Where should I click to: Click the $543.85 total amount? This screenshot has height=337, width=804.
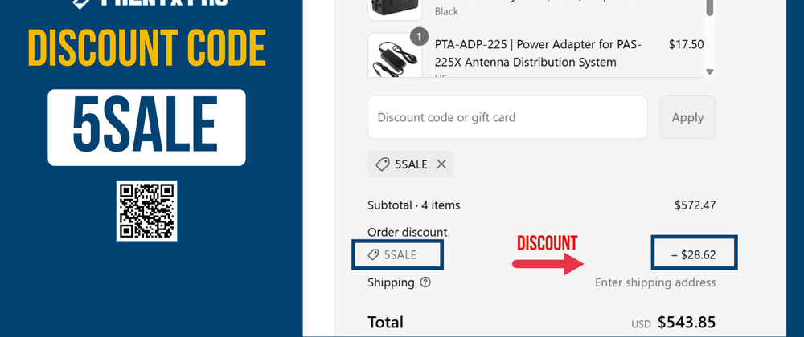(x=687, y=323)
